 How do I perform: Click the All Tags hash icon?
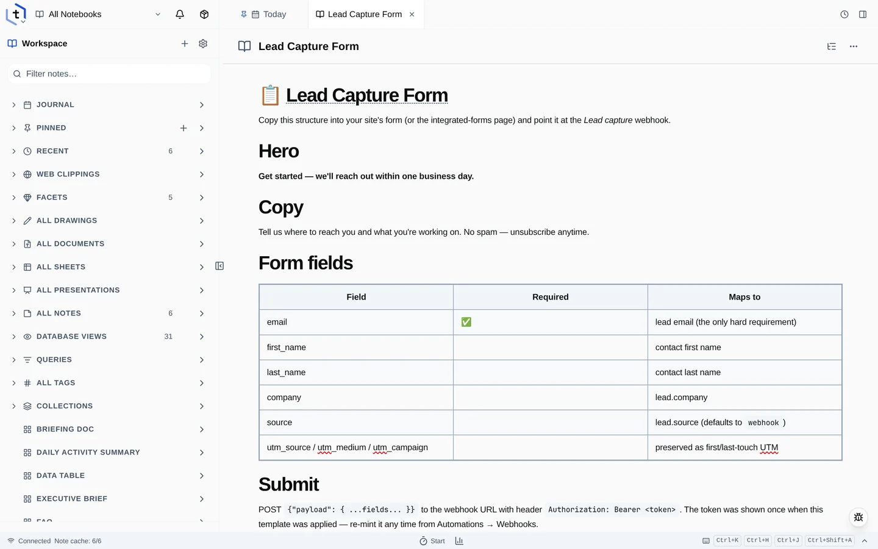click(x=27, y=383)
